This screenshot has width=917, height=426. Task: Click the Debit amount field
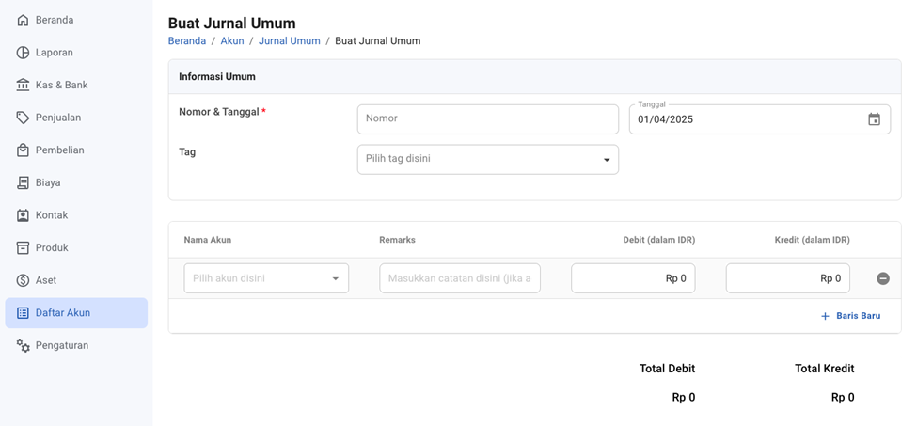pos(632,278)
